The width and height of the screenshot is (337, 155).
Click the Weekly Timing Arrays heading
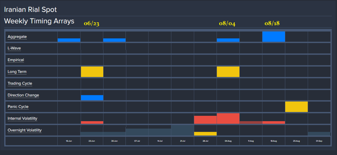(x=39, y=21)
